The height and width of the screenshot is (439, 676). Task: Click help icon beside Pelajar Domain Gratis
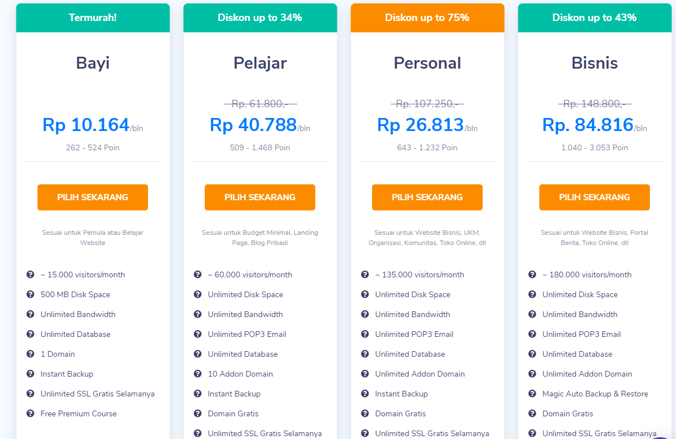197,413
